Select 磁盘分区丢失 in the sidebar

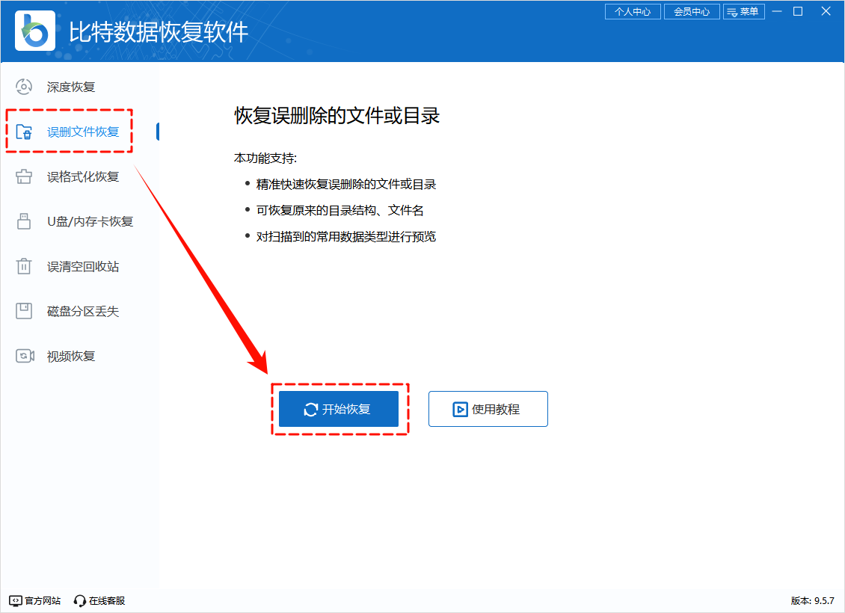click(x=80, y=311)
